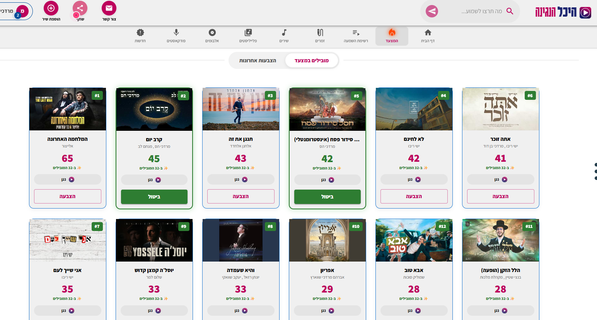The height and width of the screenshot is (320, 597).
Task: Click the שתף share icon
Action: (80, 8)
